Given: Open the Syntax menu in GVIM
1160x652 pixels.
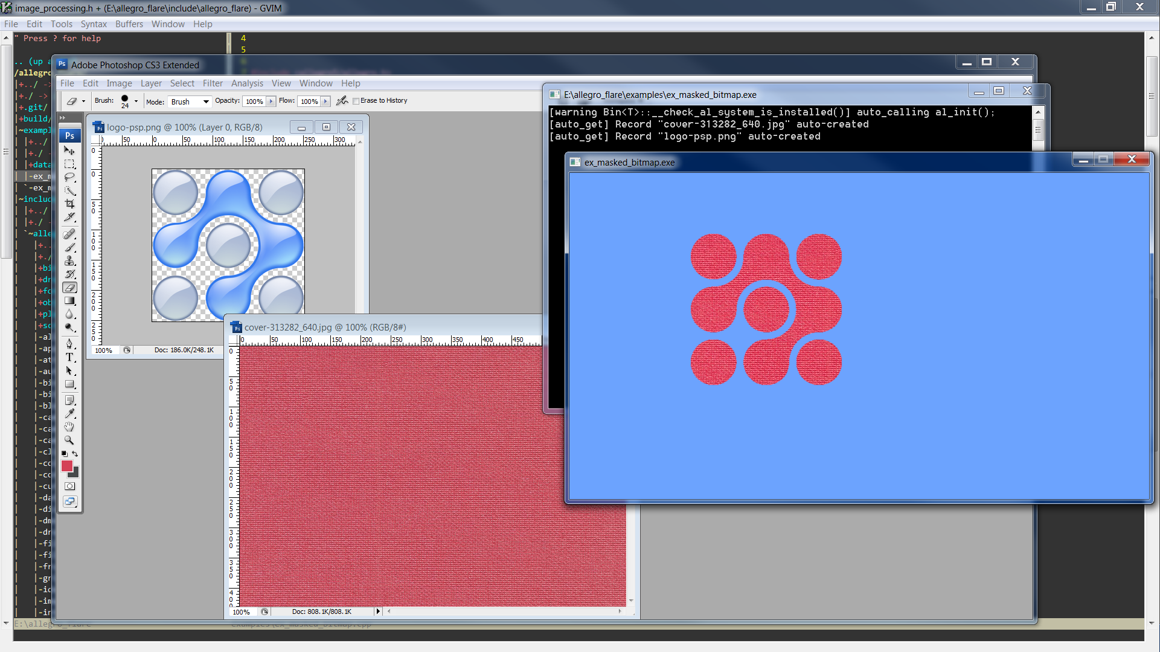Looking at the screenshot, I should pyautogui.click(x=94, y=24).
